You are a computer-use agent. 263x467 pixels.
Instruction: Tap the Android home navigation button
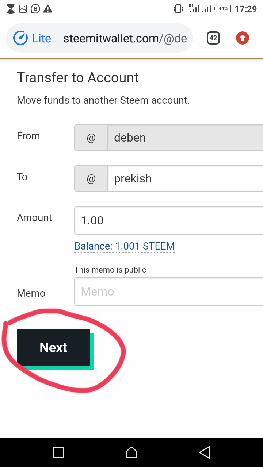coord(131,452)
